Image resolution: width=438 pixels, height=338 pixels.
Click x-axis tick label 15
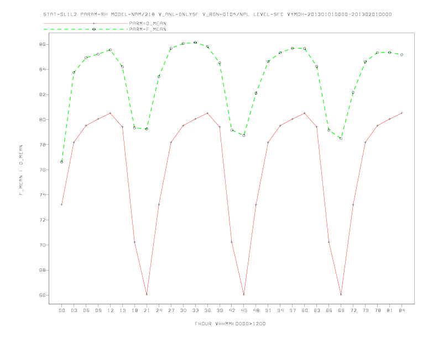[x=123, y=310]
